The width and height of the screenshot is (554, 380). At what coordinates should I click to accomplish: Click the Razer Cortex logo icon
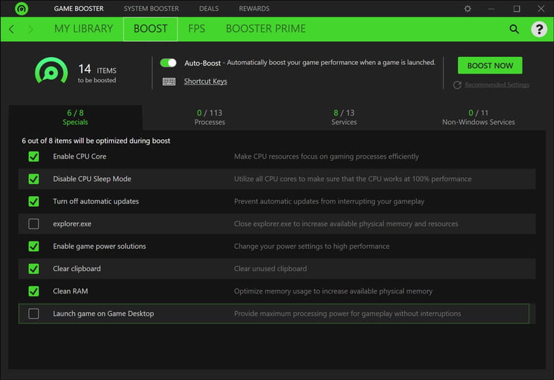[22, 9]
